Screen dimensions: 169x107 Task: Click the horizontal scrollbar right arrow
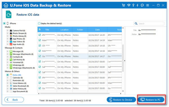coord(121,94)
